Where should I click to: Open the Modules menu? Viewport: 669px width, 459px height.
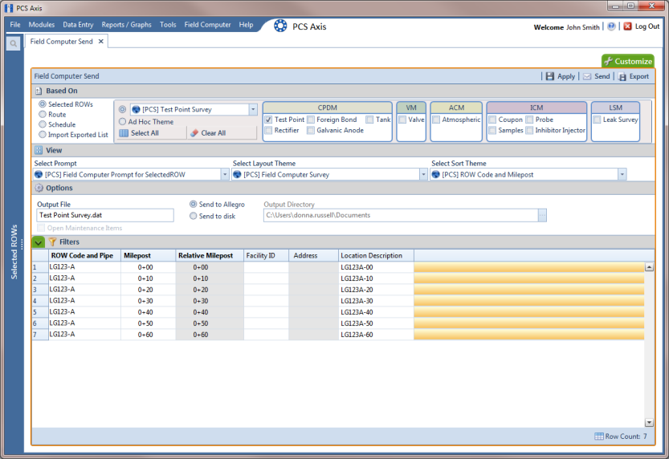(42, 25)
